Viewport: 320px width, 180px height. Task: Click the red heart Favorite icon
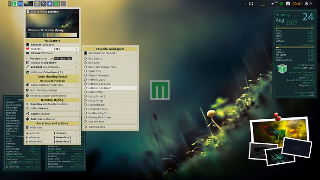pos(27,49)
